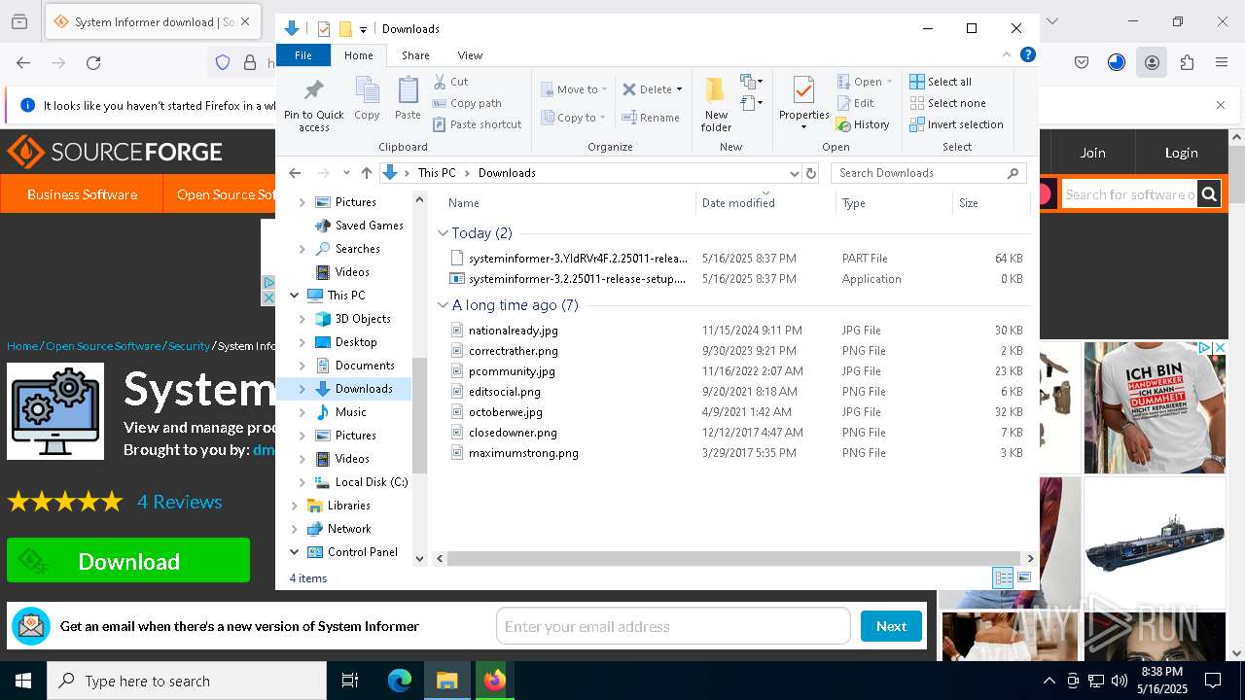This screenshot has height=700, width=1245.
Task: Select the Documents folder in the tree
Action: [365, 366]
